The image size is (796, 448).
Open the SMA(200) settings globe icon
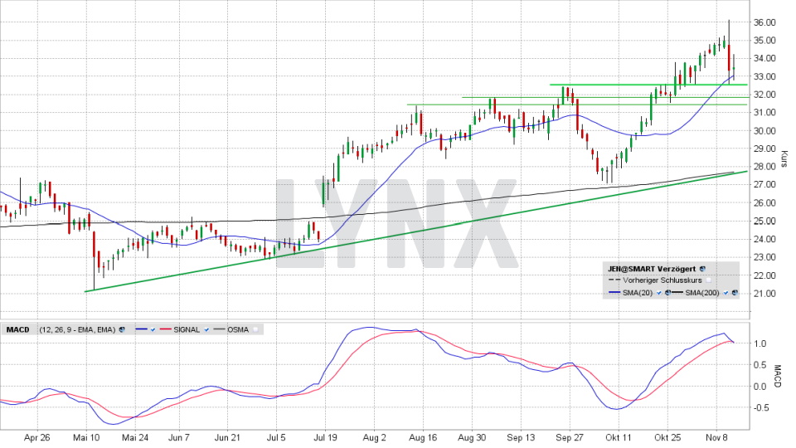click(x=733, y=293)
